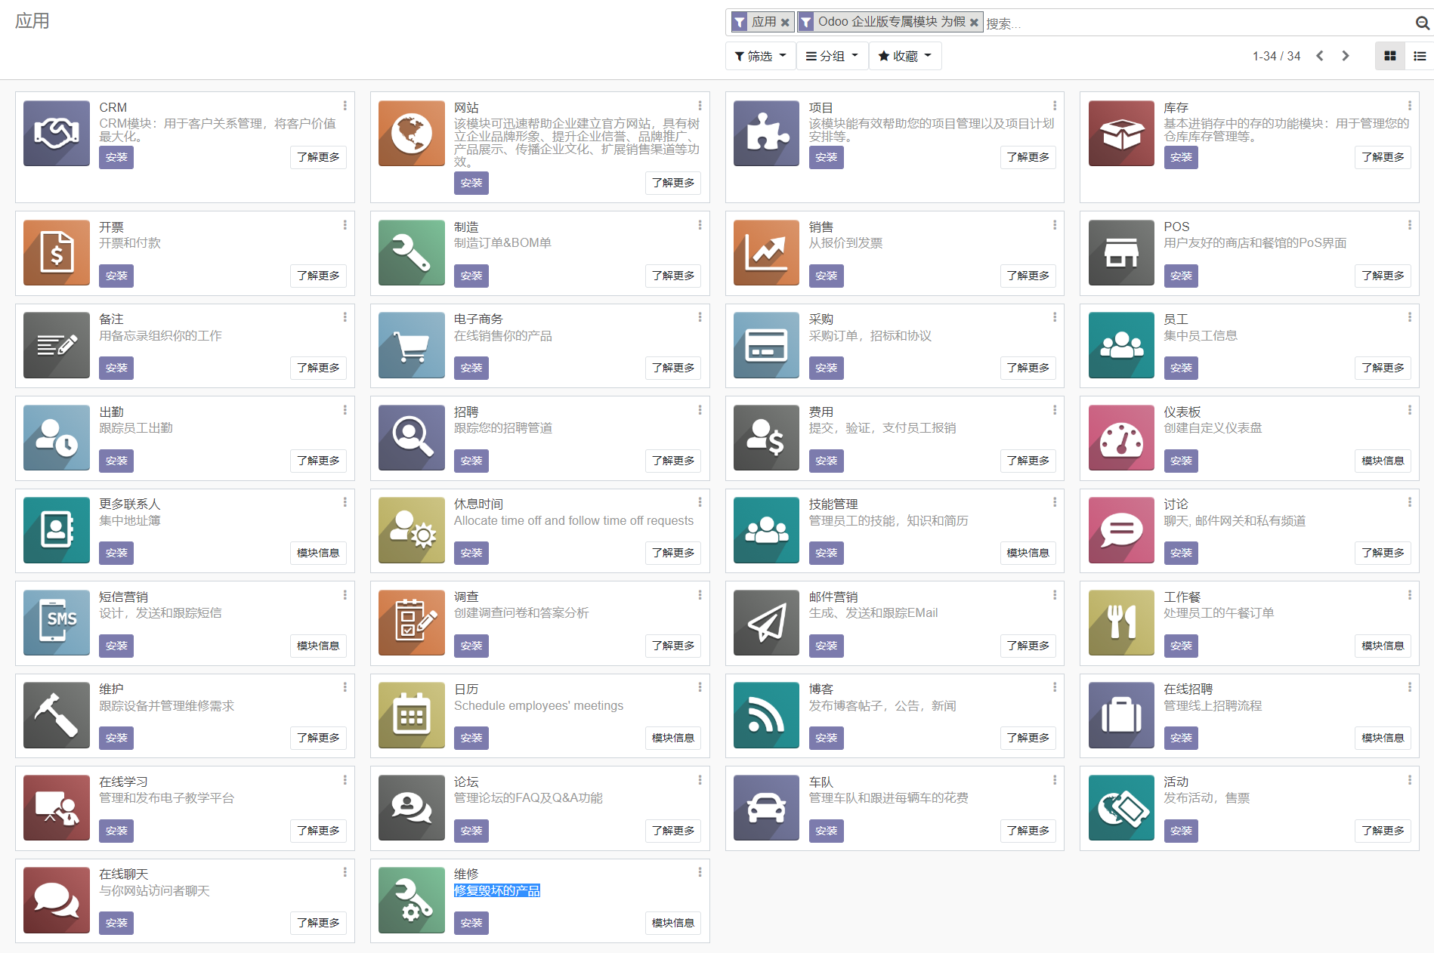
Task: Click the Fleet car app icon
Action: (x=766, y=808)
